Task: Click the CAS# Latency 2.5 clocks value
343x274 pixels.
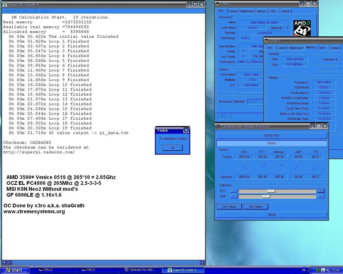Action: tap(324, 93)
